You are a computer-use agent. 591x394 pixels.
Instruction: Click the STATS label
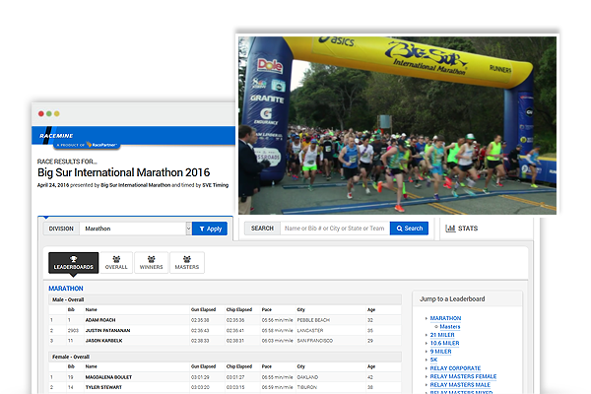tap(468, 229)
